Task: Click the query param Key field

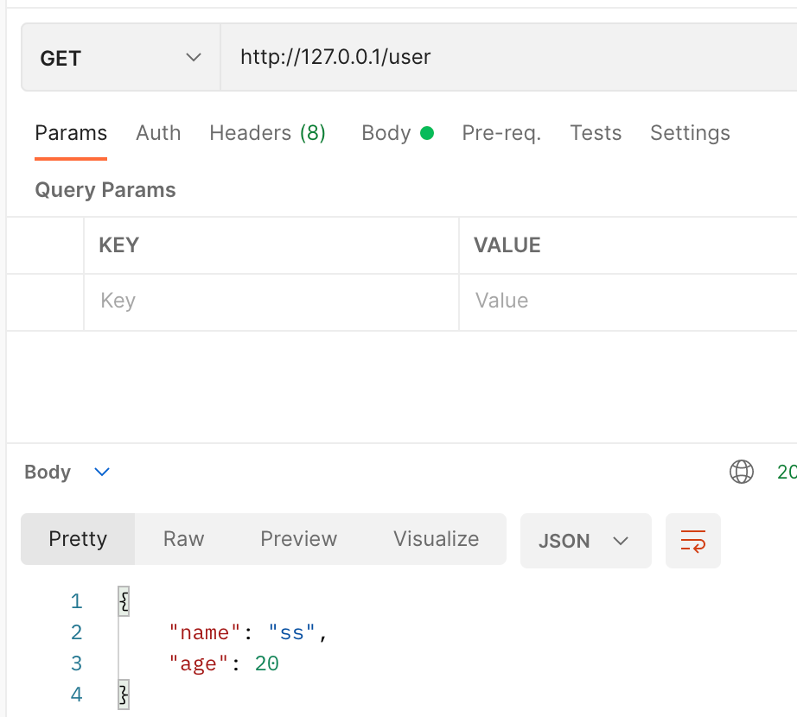Action: click(x=271, y=301)
